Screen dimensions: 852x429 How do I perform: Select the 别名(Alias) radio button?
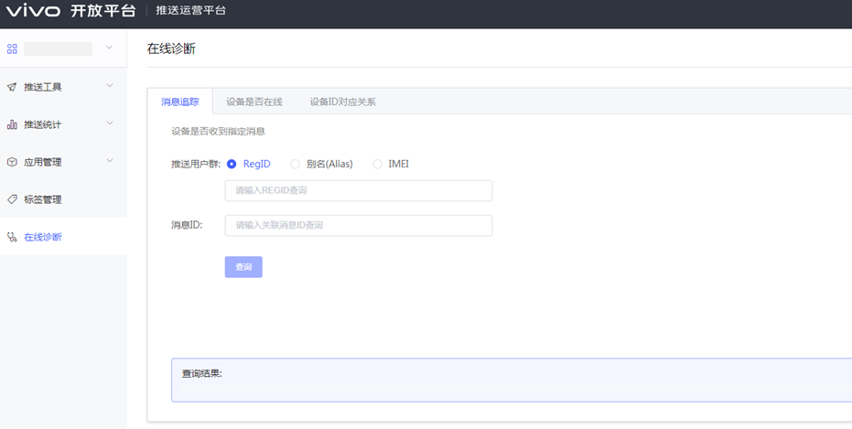coord(295,164)
